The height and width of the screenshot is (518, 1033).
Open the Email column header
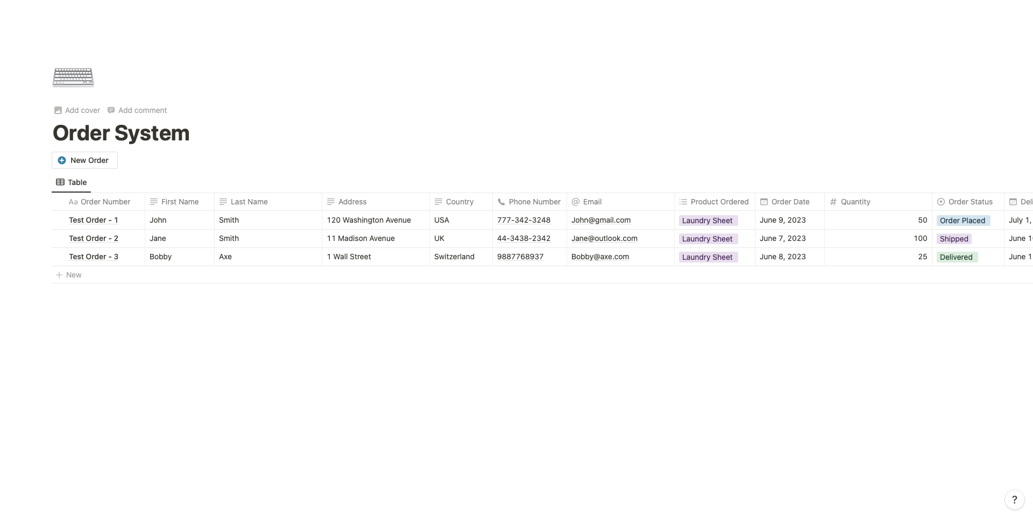(x=620, y=202)
